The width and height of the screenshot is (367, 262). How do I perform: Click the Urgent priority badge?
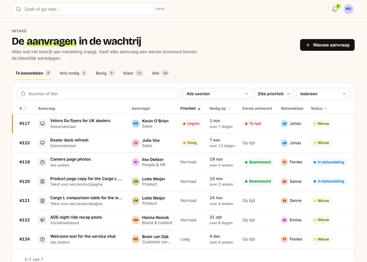click(x=191, y=123)
